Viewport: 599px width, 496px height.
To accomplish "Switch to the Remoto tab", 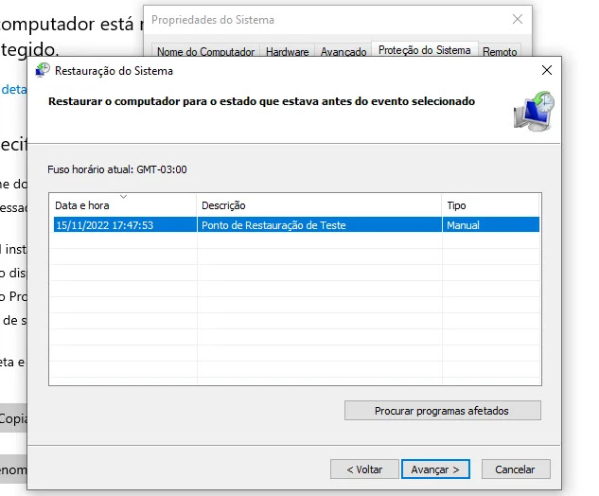I will (x=500, y=52).
